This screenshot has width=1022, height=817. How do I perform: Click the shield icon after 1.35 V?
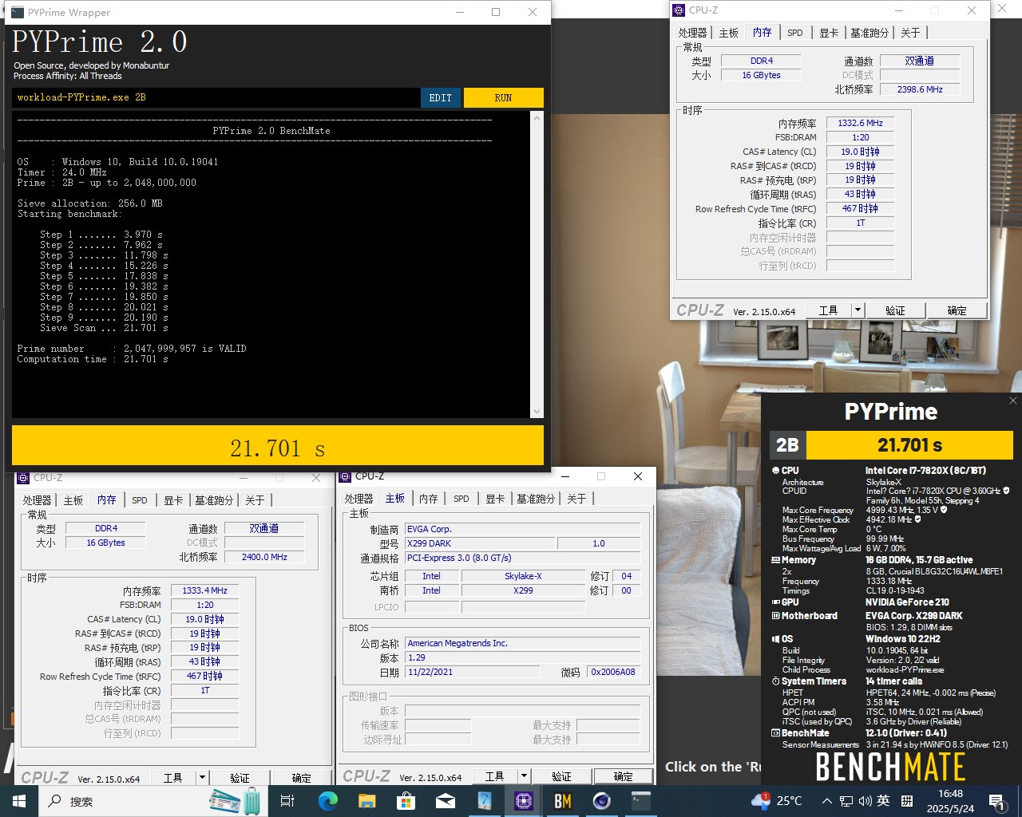[944, 510]
